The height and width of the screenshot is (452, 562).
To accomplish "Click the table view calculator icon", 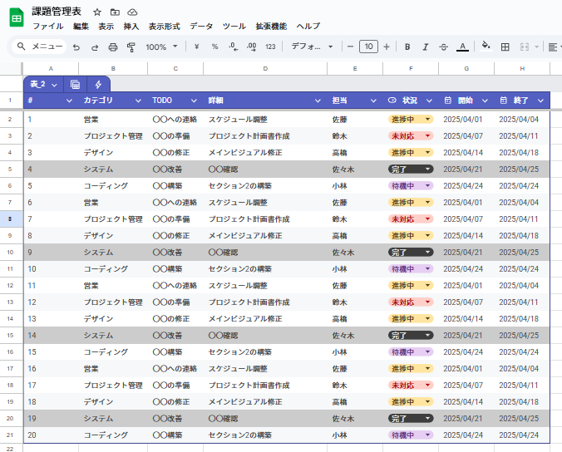I will (75, 85).
